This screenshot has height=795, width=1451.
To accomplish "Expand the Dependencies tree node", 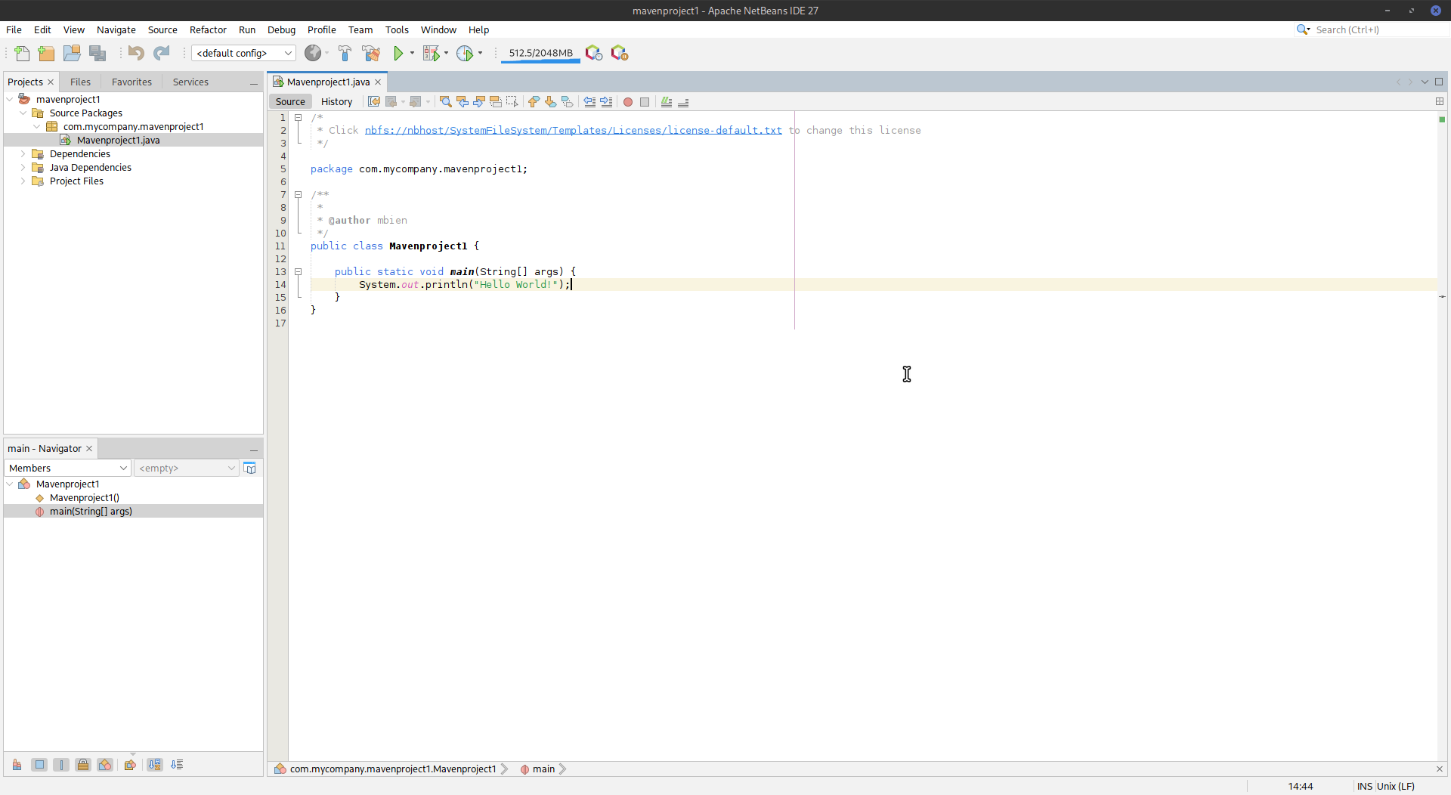I will click(23, 154).
